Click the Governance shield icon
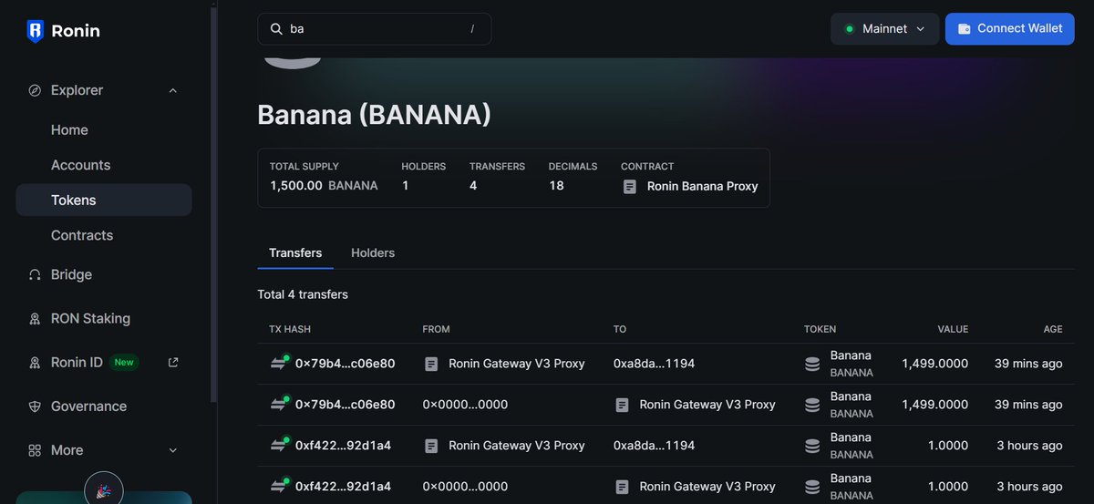1094x504 pixels. 35,406
